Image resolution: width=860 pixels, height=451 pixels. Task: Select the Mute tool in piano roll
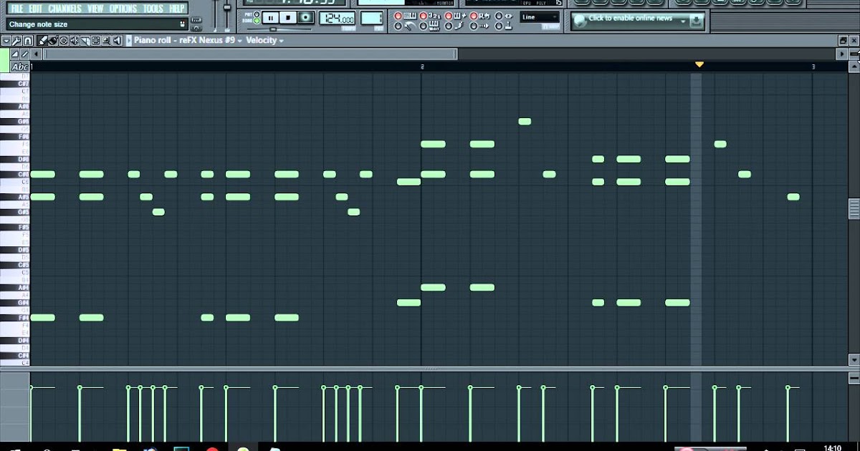point(75,41)
